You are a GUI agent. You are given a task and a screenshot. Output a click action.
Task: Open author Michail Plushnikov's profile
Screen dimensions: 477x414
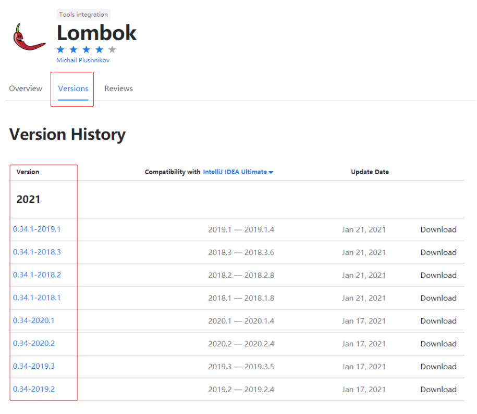tap(83, 60)
